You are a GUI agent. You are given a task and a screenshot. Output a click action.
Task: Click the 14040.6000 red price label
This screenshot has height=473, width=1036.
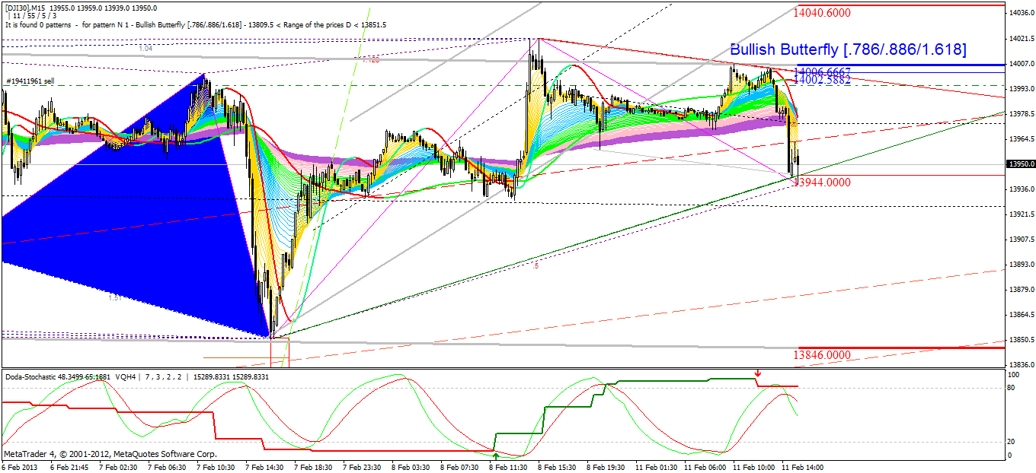(x=821, y=13)
